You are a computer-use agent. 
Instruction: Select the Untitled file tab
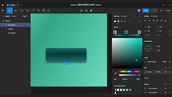[x=12, y=5]
